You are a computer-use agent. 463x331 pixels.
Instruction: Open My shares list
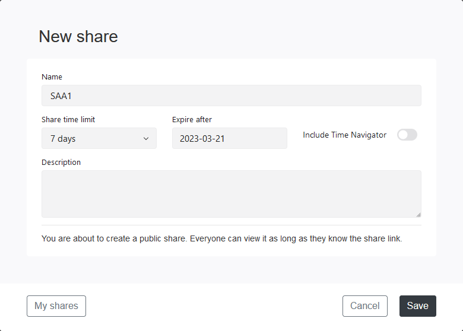56,306
